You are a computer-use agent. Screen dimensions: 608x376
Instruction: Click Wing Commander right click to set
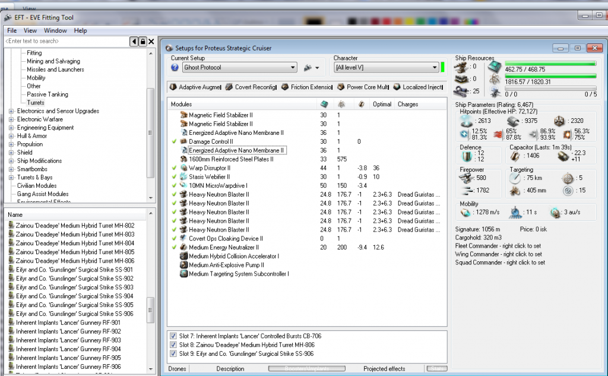pos(499,254)
